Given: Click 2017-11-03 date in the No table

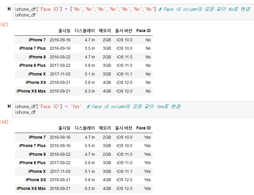Looking at the screenshot, I should coord(60,74).
